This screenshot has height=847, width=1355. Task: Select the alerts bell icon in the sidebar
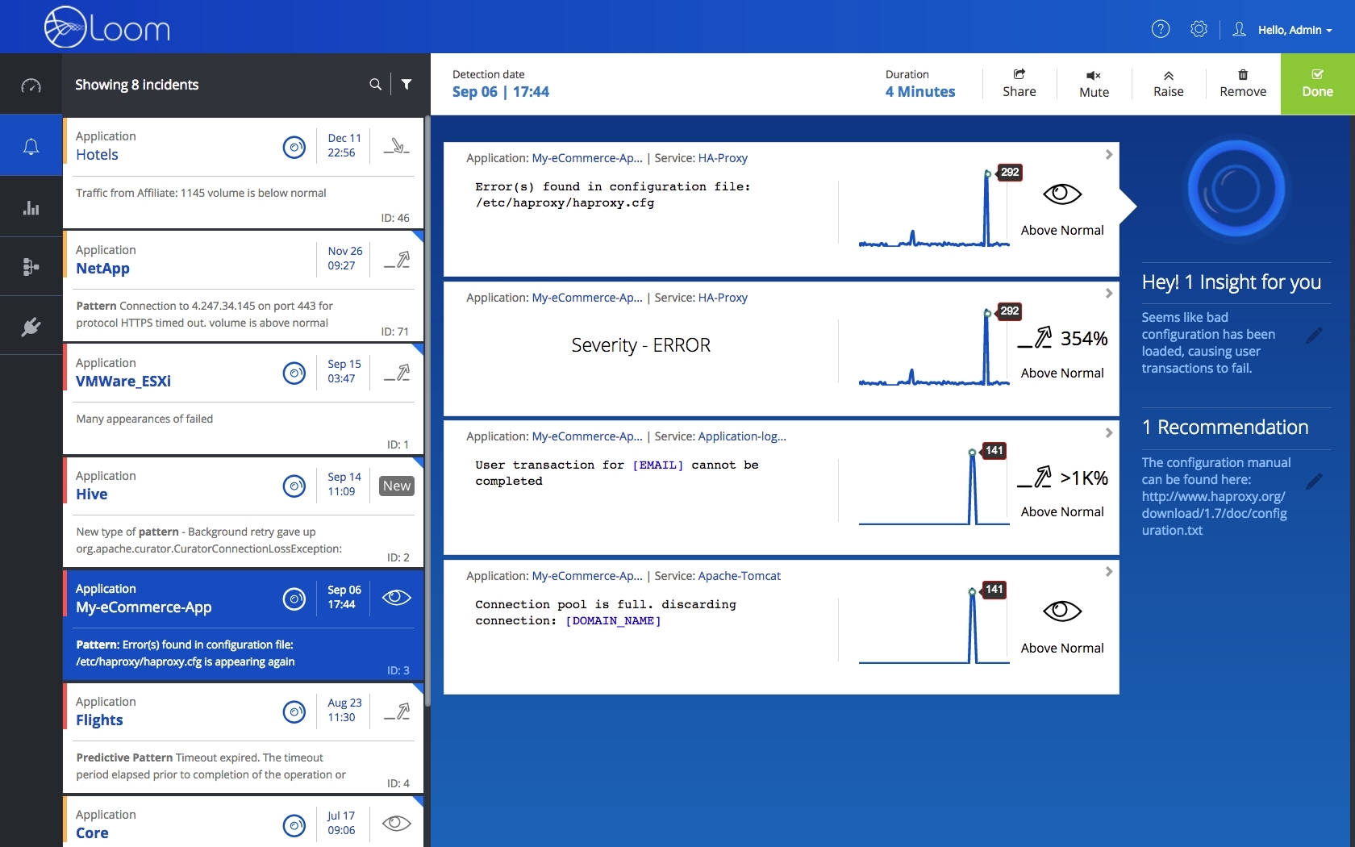click(x=31, y=147)
